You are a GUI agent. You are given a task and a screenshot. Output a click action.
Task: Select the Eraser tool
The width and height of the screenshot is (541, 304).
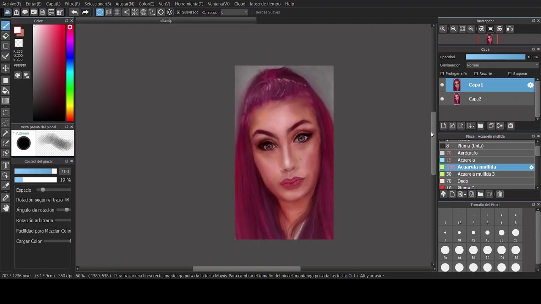coord(6,36)
